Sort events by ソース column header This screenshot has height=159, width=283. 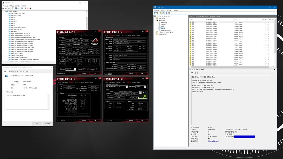click(x=236, y=20)
